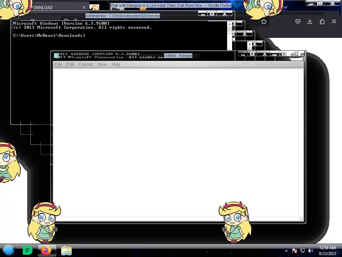Screen dimensions: 342x257
Task: Minimize the front Administrator cmd window
Action: pos(203,14)
